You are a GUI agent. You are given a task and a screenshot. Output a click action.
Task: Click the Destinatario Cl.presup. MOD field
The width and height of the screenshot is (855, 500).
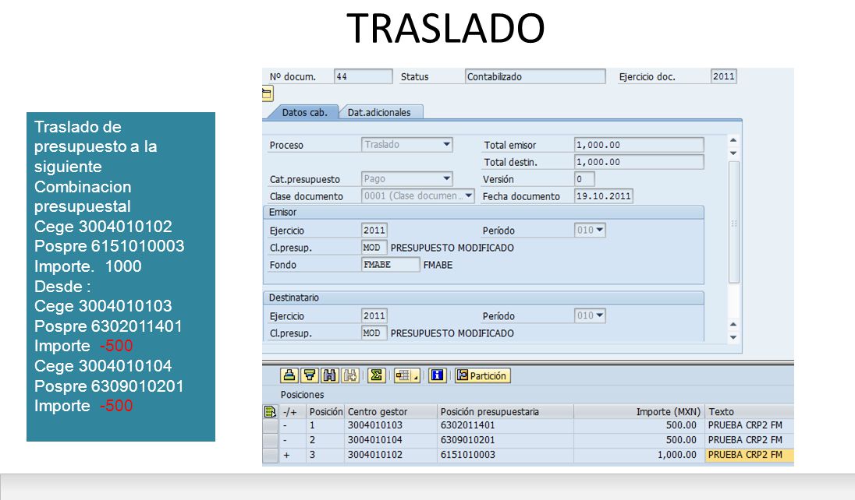(x=374, y=333)
